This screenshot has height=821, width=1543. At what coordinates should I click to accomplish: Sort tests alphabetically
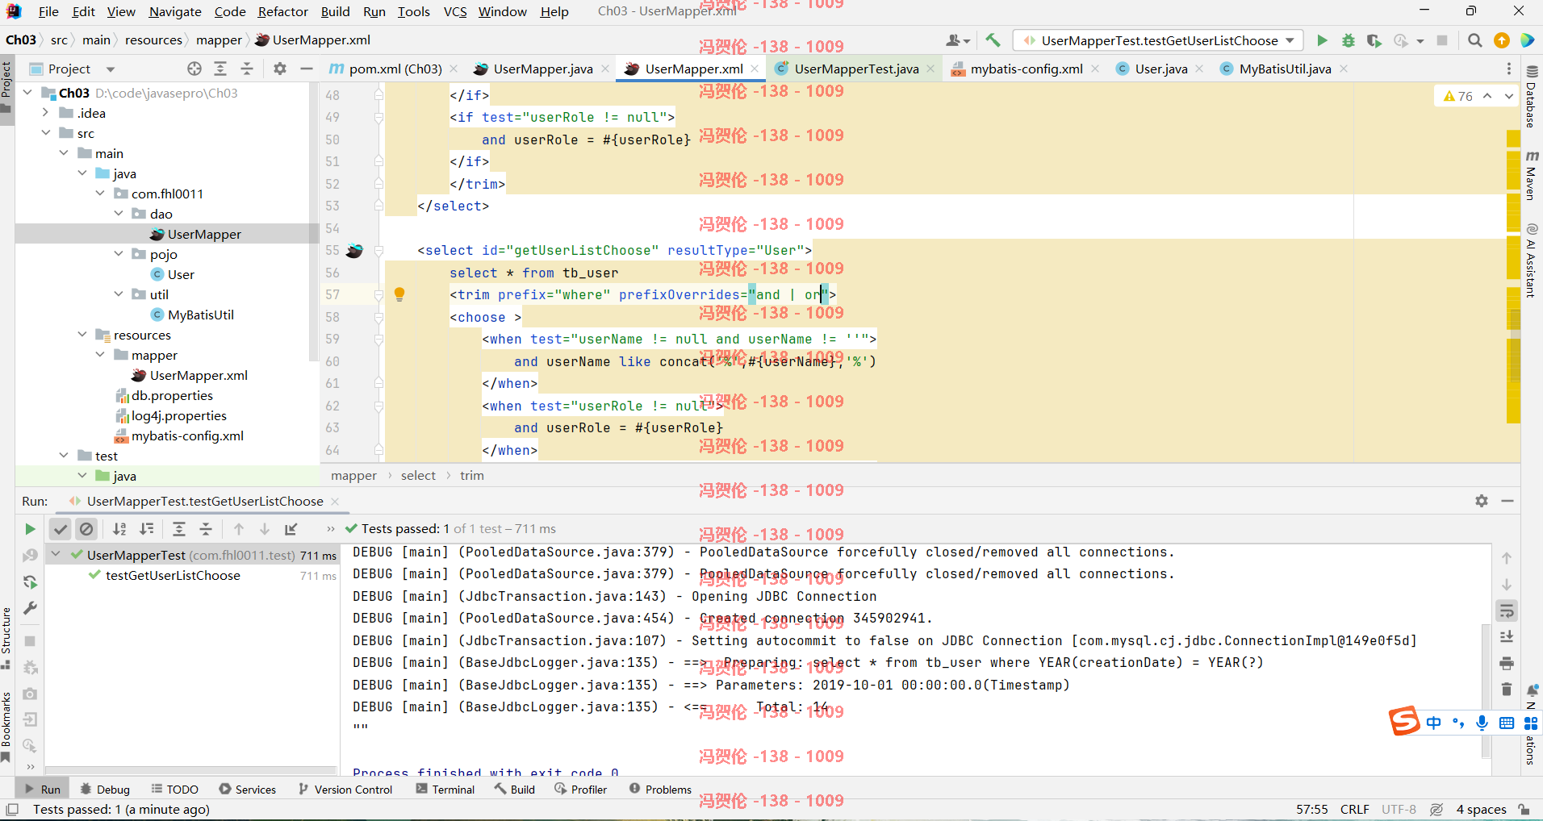click(119, 529)
